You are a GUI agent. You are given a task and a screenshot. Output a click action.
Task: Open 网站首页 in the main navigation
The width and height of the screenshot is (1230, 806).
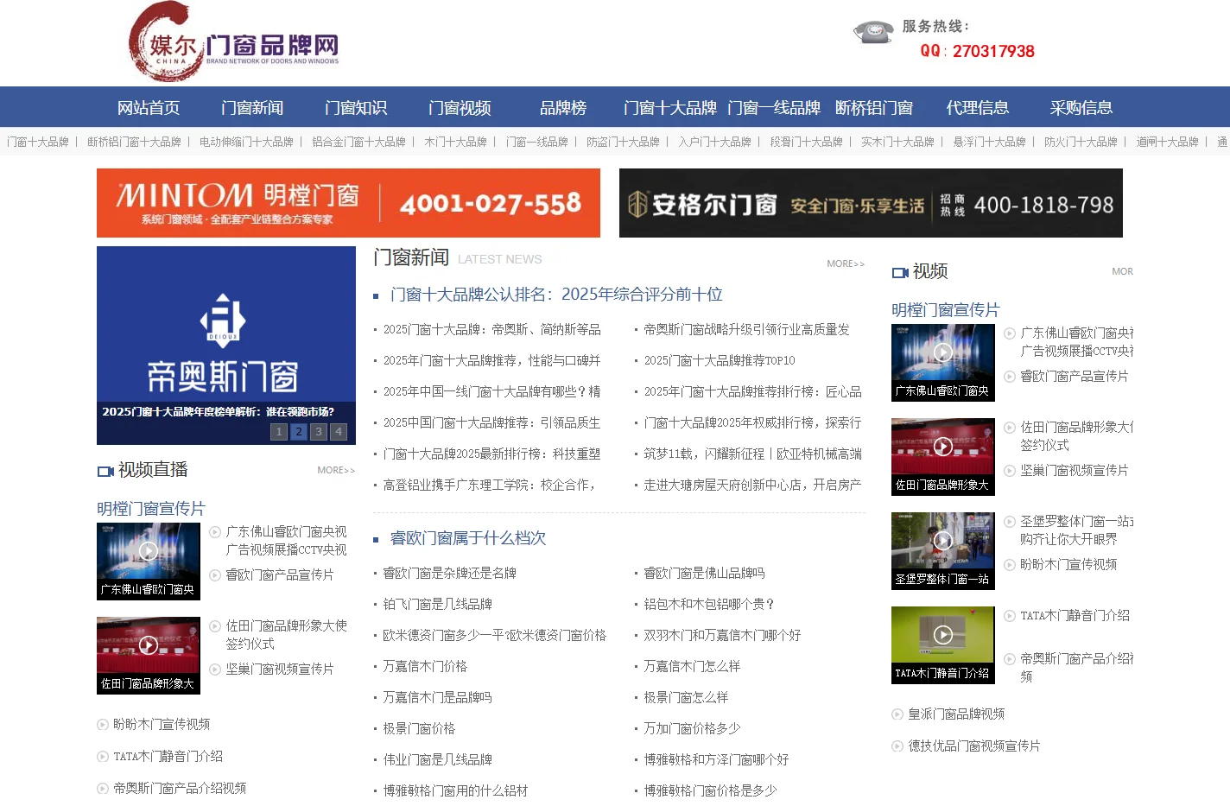(149, 108)
